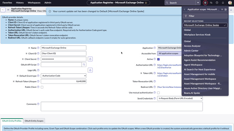Click the search magnifier icon in top bar
Viewport: 234px width, 131px height.
click(x=167, y=3)
